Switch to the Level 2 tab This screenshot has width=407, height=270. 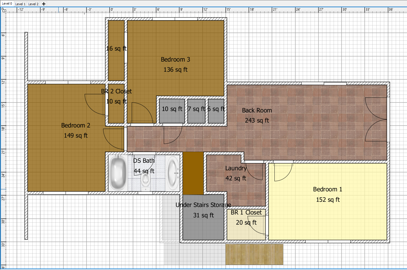tap(33, 4)
